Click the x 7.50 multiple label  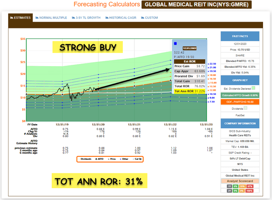click(211, 102)
